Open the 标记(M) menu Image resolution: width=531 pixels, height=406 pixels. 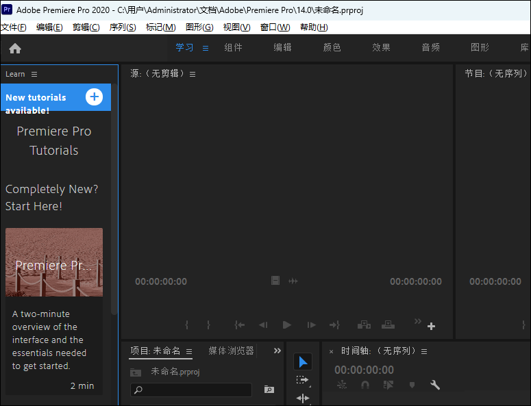160,27
